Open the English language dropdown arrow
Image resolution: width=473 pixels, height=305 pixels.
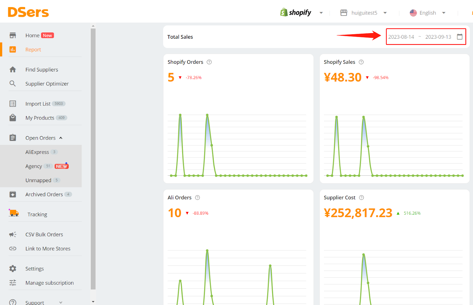click(x=444, y=13)
